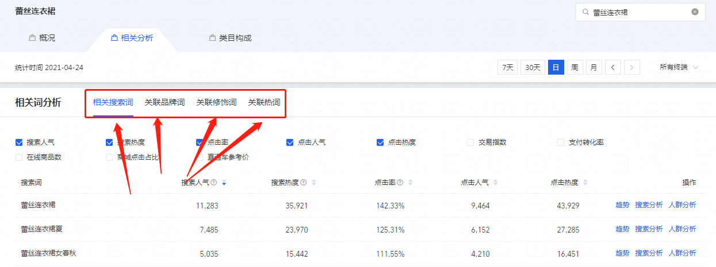Focus the search field containing 蕾丝连衣裙
The height and width of the screenshot is (267, 716).
(640, 11)
